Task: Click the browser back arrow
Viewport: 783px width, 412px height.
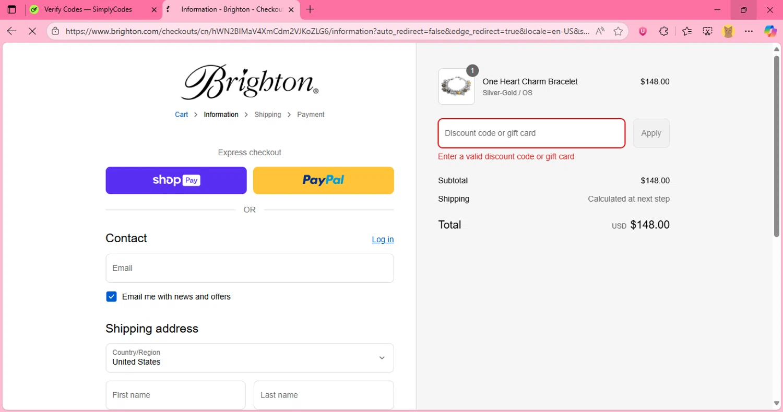Action: point(11,31)
